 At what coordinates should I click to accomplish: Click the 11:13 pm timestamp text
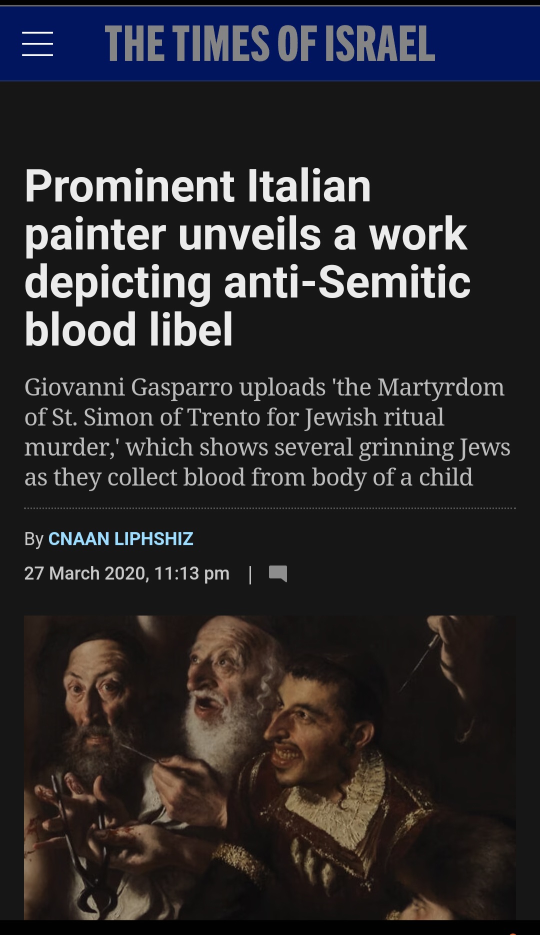(x=192, y=573)
